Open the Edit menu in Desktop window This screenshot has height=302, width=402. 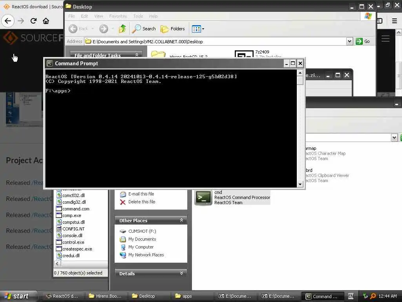tap(84, 16)
